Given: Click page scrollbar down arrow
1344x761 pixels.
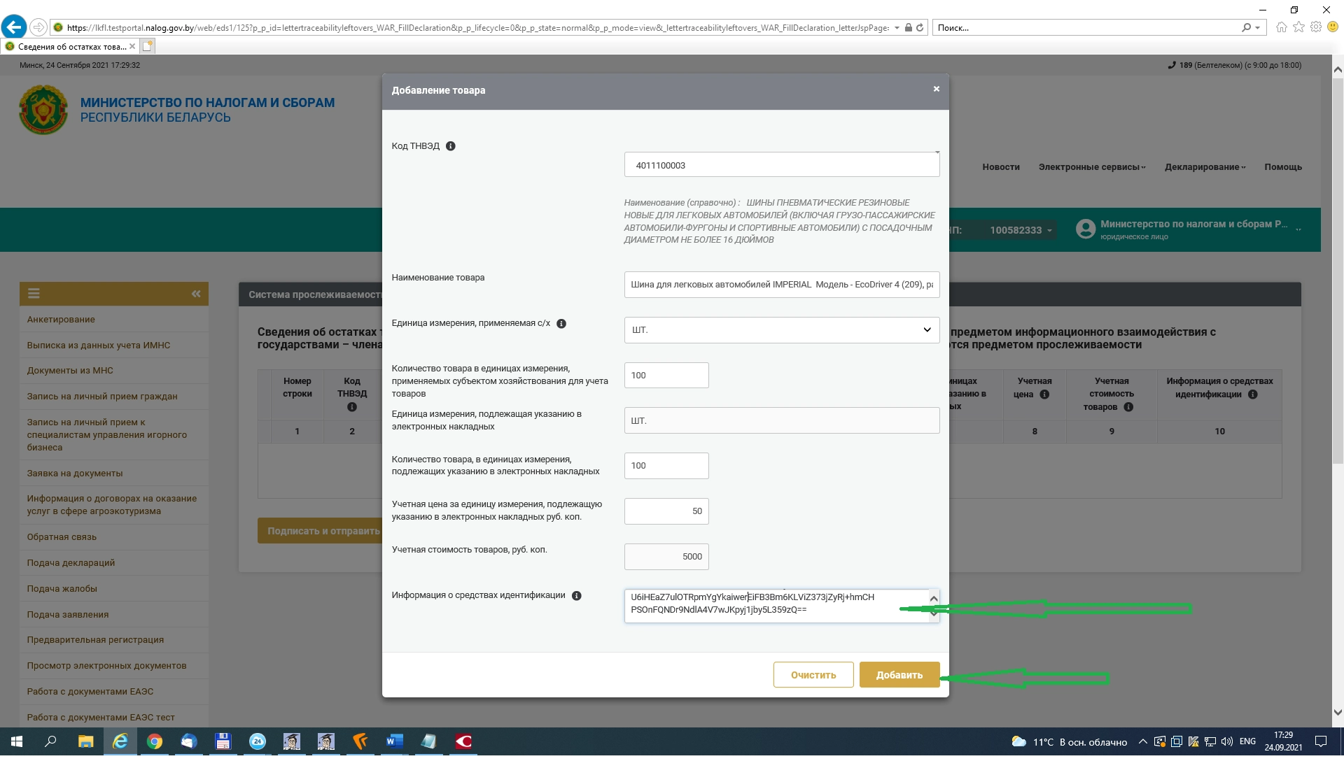Looking at the screenshot, I should click(x=1338, y=713).
